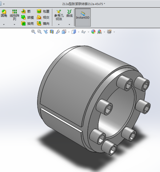Screen dimensions: 160x172
Task: Toggle the Instant3D button
Action: 83,18
